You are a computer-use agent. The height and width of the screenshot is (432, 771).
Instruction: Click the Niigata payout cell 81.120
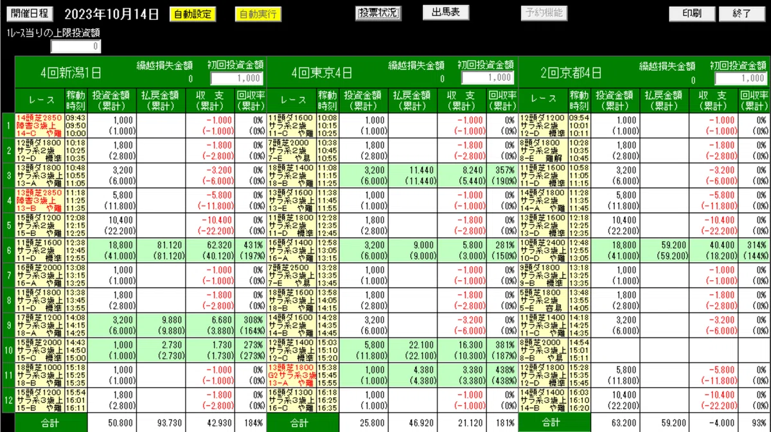[161, 250]
